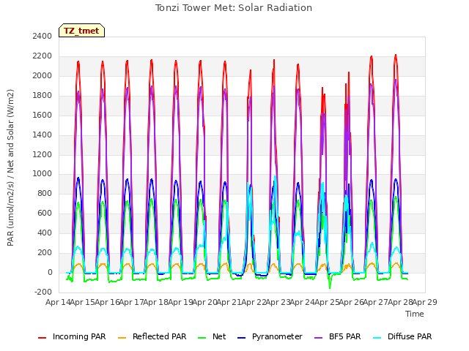Click the TZ_tmet label box
Screen dimensions: 469x351
[x=81, y=31]
